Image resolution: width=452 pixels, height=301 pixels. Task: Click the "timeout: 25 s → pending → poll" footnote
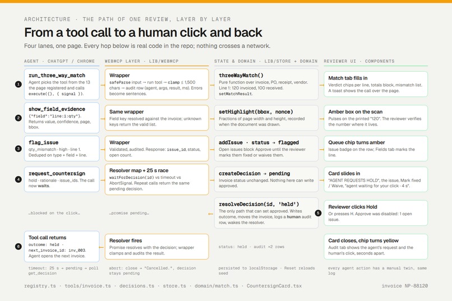pyautogui.click(x=63, y=271)
